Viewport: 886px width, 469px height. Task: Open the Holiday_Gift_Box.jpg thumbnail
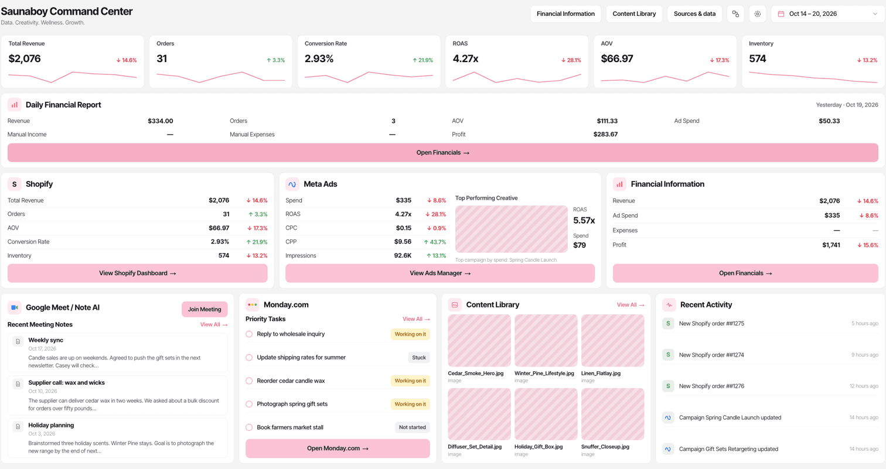tap(546, 414)
